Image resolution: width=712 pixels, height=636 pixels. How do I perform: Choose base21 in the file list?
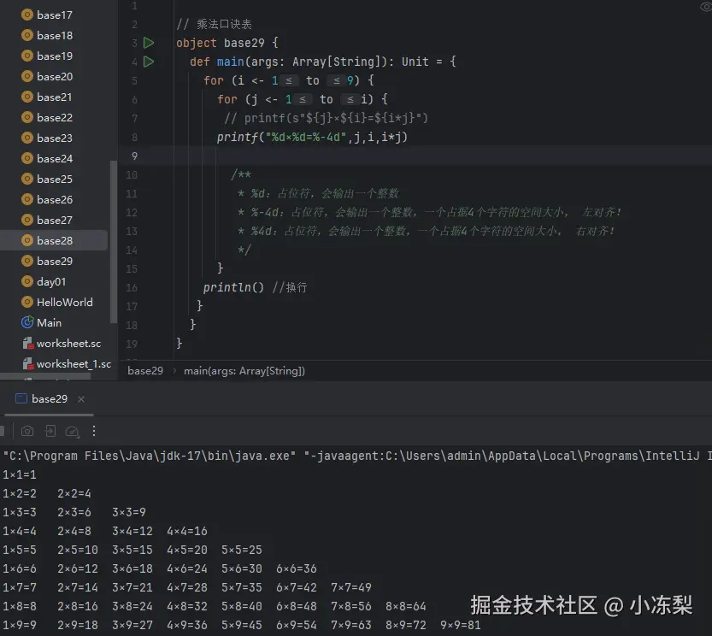55,97
